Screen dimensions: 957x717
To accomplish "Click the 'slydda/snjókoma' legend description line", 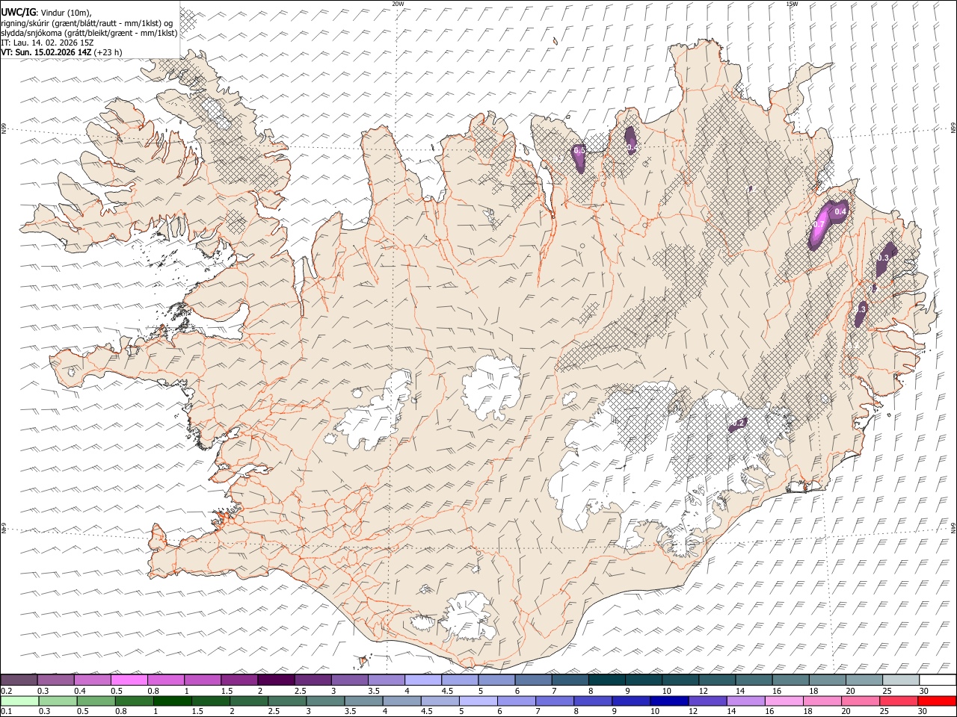I will (x=89, y=33).
